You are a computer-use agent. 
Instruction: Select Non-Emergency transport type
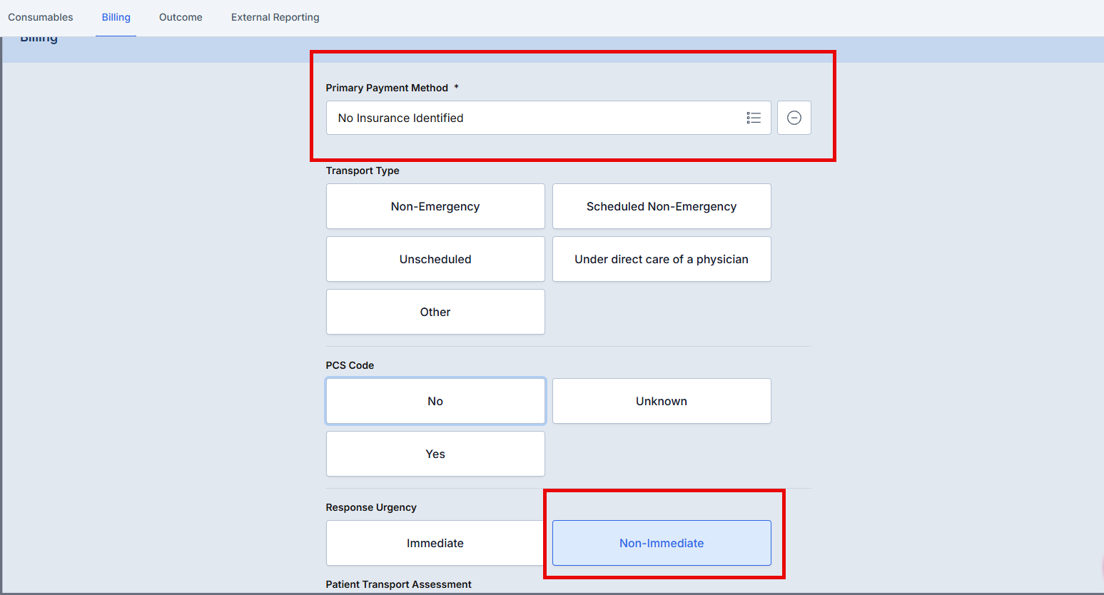[x=435, y=206]
